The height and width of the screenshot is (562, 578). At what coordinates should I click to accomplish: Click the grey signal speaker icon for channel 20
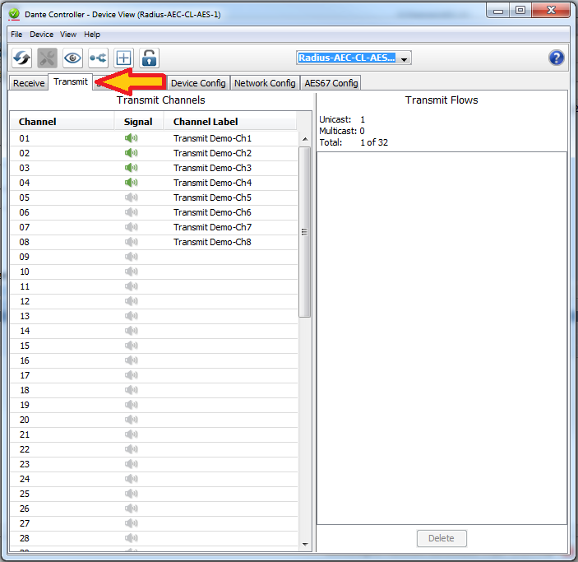tap(131, 420)
